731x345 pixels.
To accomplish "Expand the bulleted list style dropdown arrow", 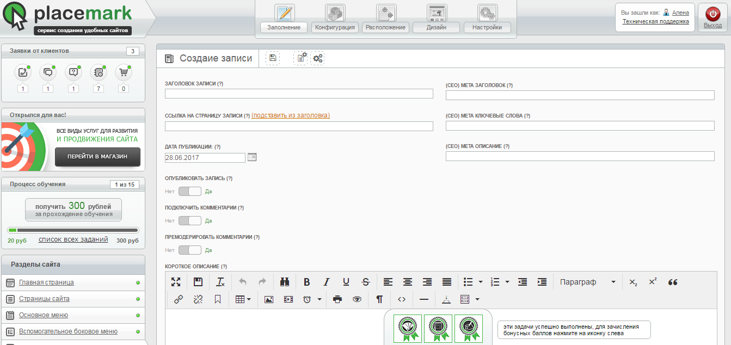I will point(481,282).
